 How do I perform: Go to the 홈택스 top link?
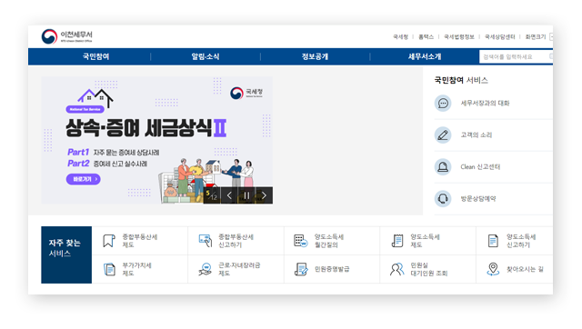pos(426,36)
